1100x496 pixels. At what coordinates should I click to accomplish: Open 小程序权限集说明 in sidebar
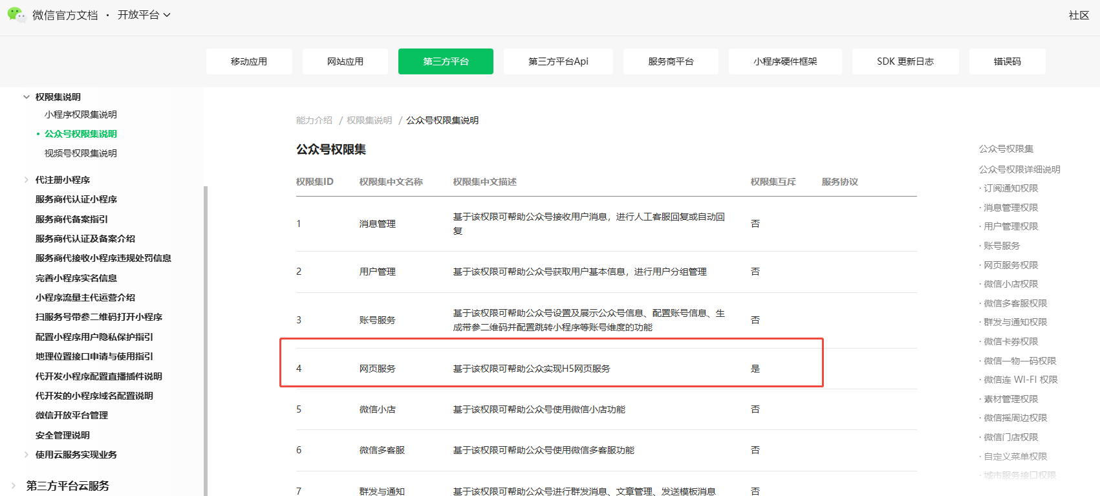click(81, 114)
